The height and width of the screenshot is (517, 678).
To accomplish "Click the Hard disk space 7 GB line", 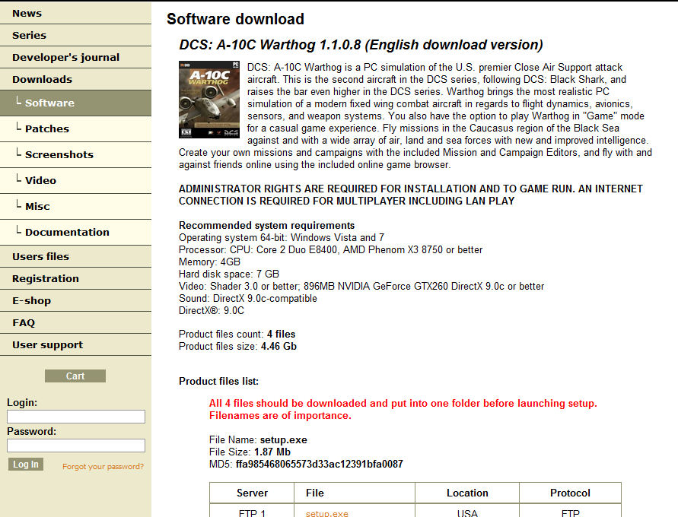I will 229,274.
